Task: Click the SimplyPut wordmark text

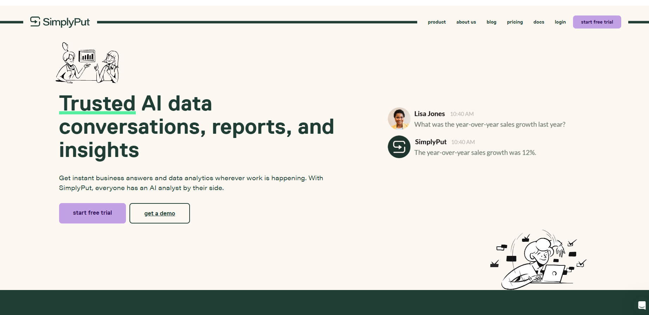Action: pyautogui.click(x=66, y=22)
